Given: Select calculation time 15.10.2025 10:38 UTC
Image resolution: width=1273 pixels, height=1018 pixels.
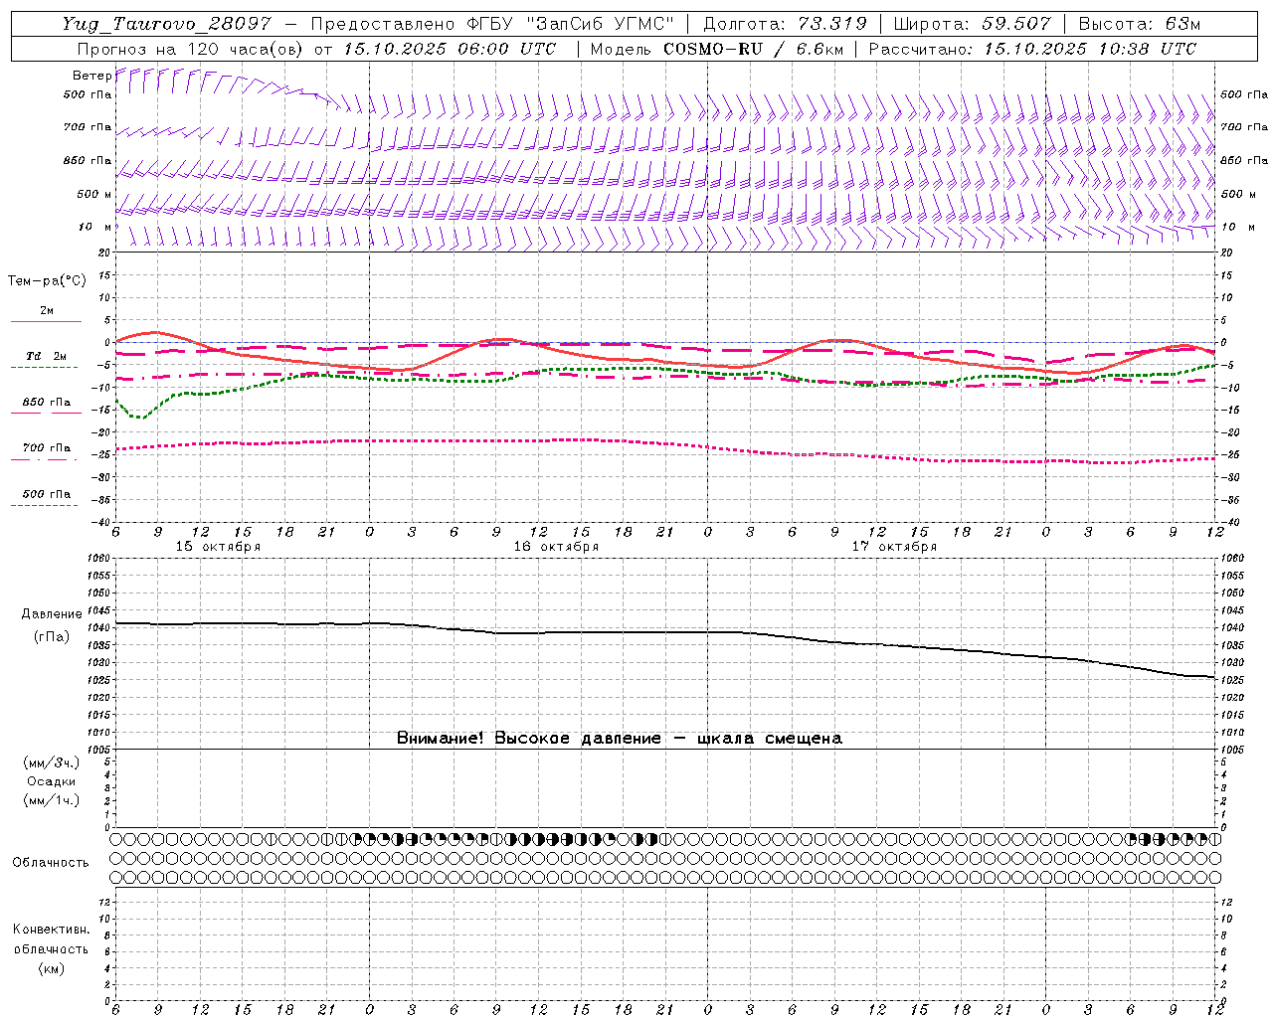Looking at the screenshot, I should 1090,49.
